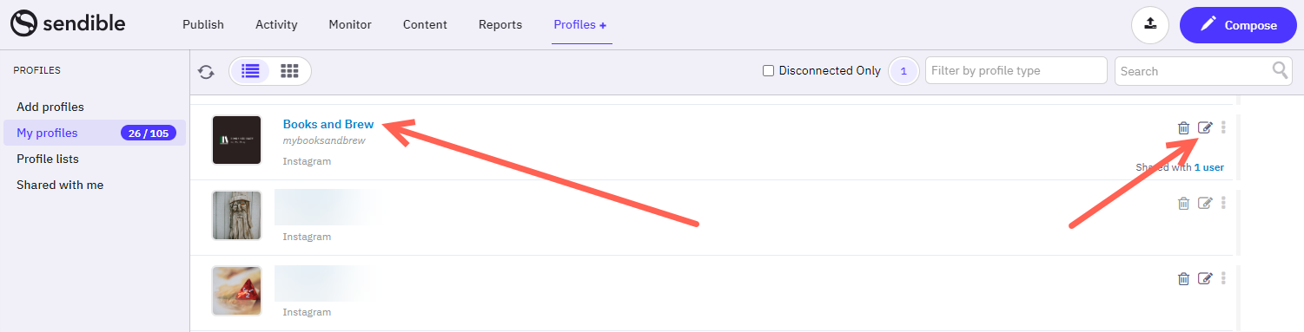Delete the red dice Instagram profile

click(x=1183, y=278)
